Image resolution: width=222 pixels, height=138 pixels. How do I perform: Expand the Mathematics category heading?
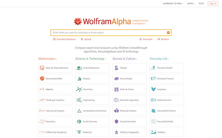pos(48,59)
